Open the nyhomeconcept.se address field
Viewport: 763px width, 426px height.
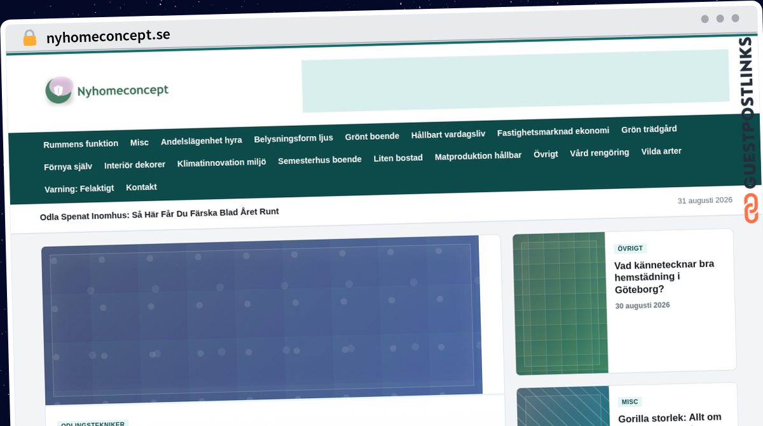coord(108,36)
